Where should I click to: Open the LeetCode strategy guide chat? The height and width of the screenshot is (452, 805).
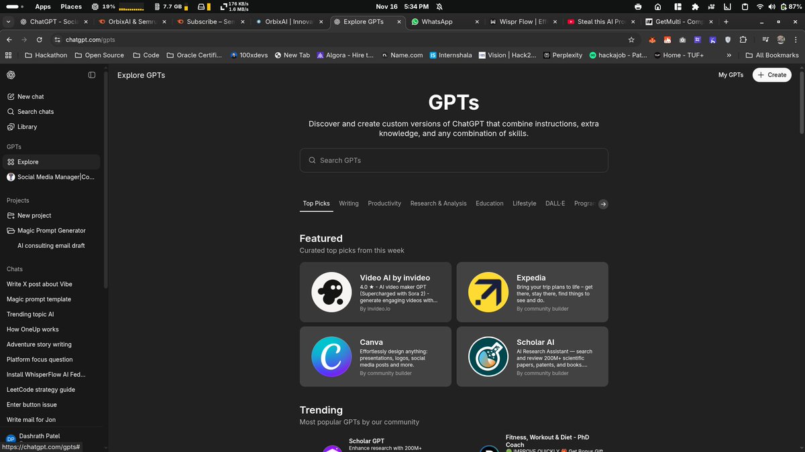(x=51, y=389)
